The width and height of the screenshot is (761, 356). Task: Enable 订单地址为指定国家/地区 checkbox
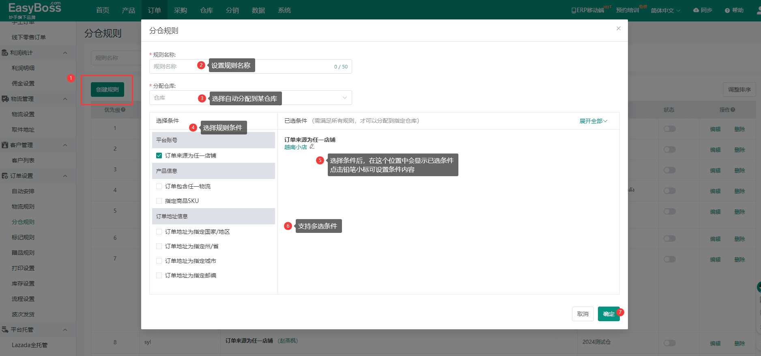[159, 232]
